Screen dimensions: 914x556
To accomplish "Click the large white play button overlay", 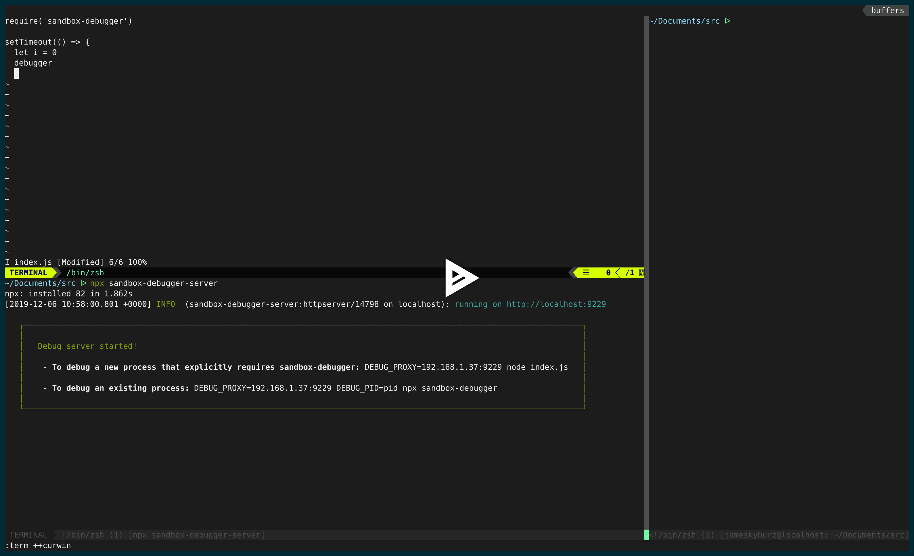I will 460,278.
